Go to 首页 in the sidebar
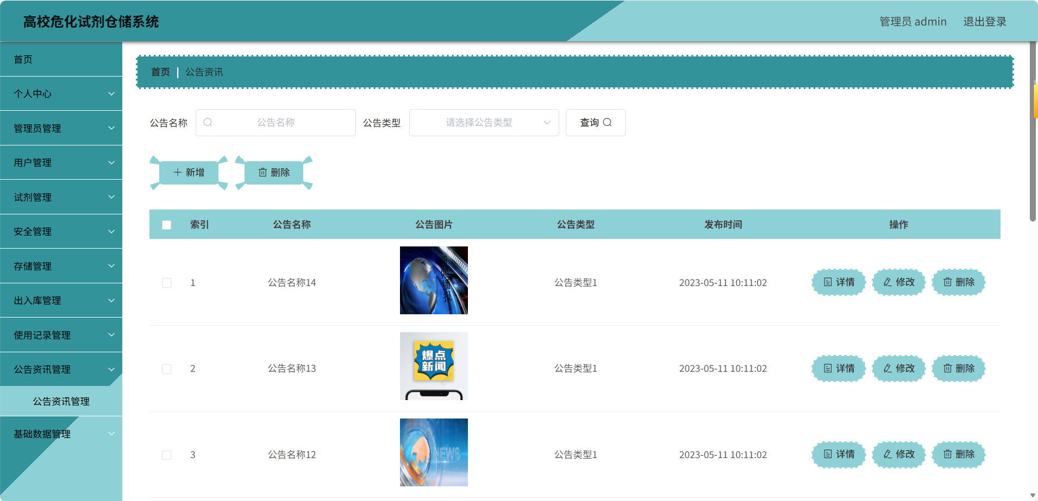This screenshot has width=1038, height=501. (x=61, y=59)
